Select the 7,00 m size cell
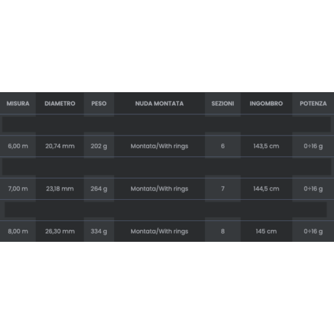Image resolution: width=334 pixels, height=334 pixels. [18, 188]
